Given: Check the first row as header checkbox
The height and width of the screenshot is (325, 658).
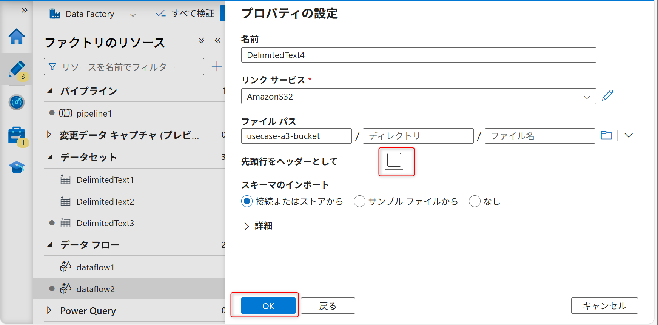Looking at the screenshot, I should tap(394, 160).
